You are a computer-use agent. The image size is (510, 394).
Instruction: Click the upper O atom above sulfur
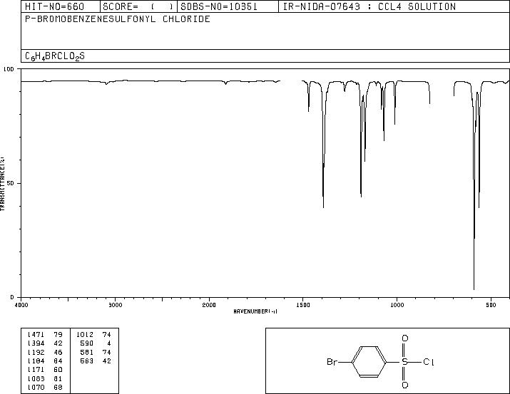tap(405, 338)
